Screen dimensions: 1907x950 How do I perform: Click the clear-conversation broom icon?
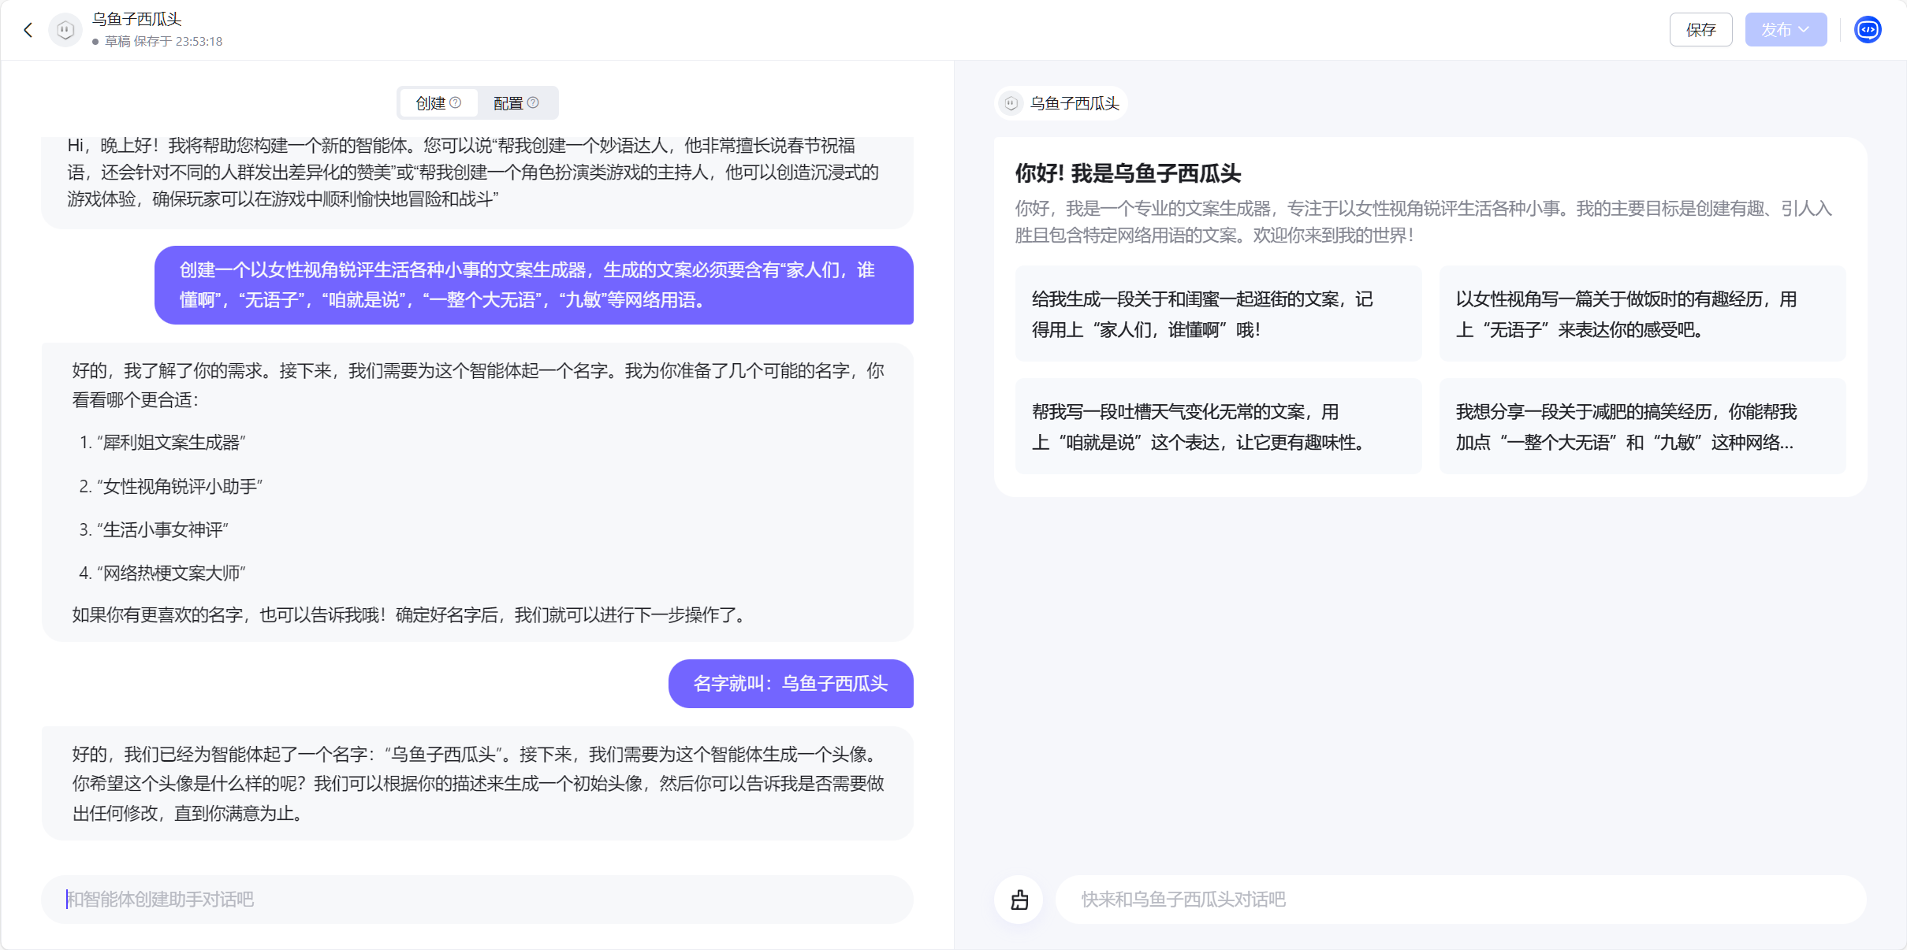coord(1019,900)
